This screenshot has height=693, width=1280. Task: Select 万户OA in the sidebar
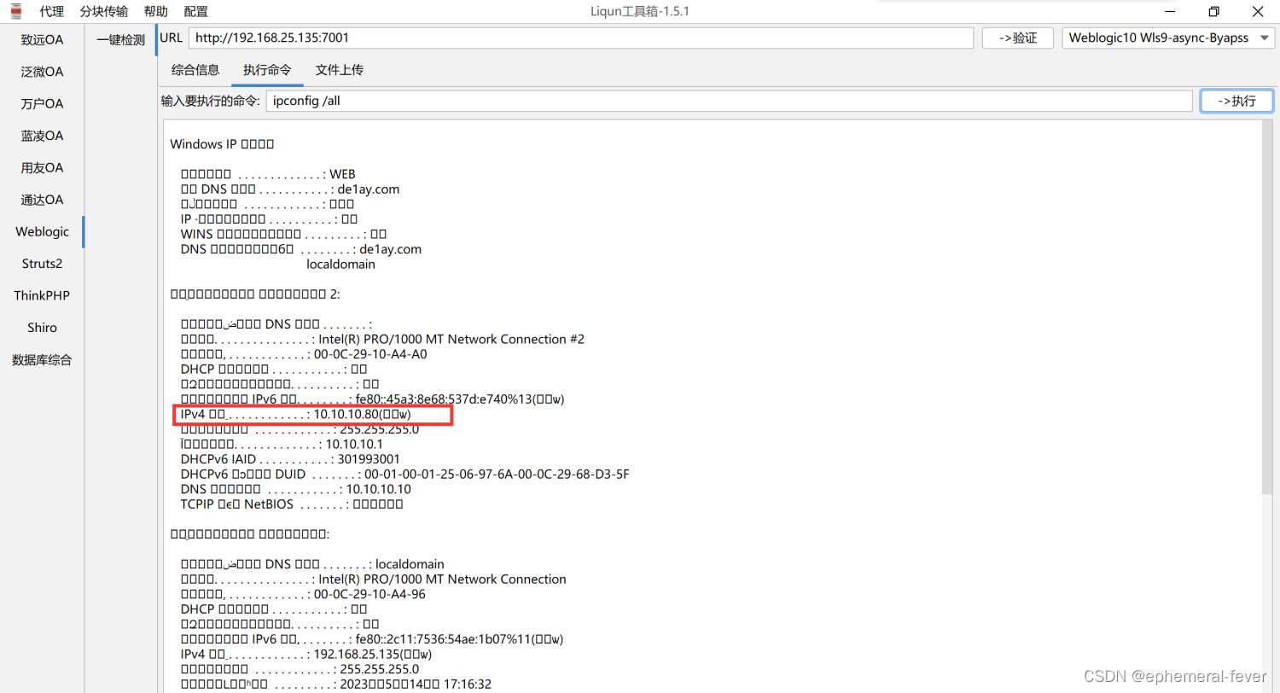coord(42,104)
